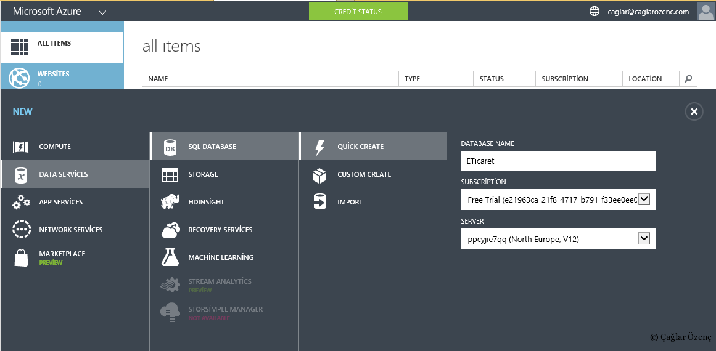This screenshot has height=351, width=716.
Task: Open the HDInsight elephant icon
Action: (170, 202)
